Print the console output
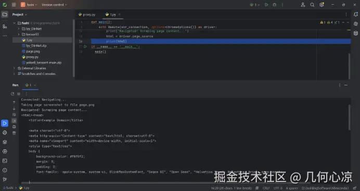 point(14,126)
